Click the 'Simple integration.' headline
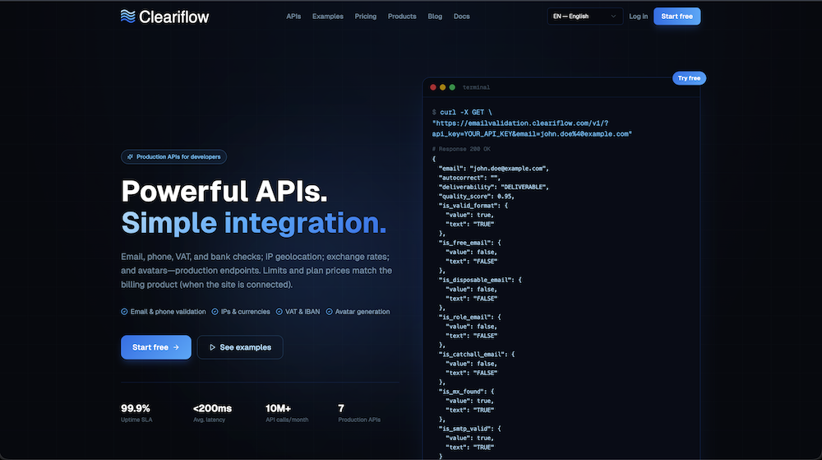This screenshot has height=460, width=822. 254,223
